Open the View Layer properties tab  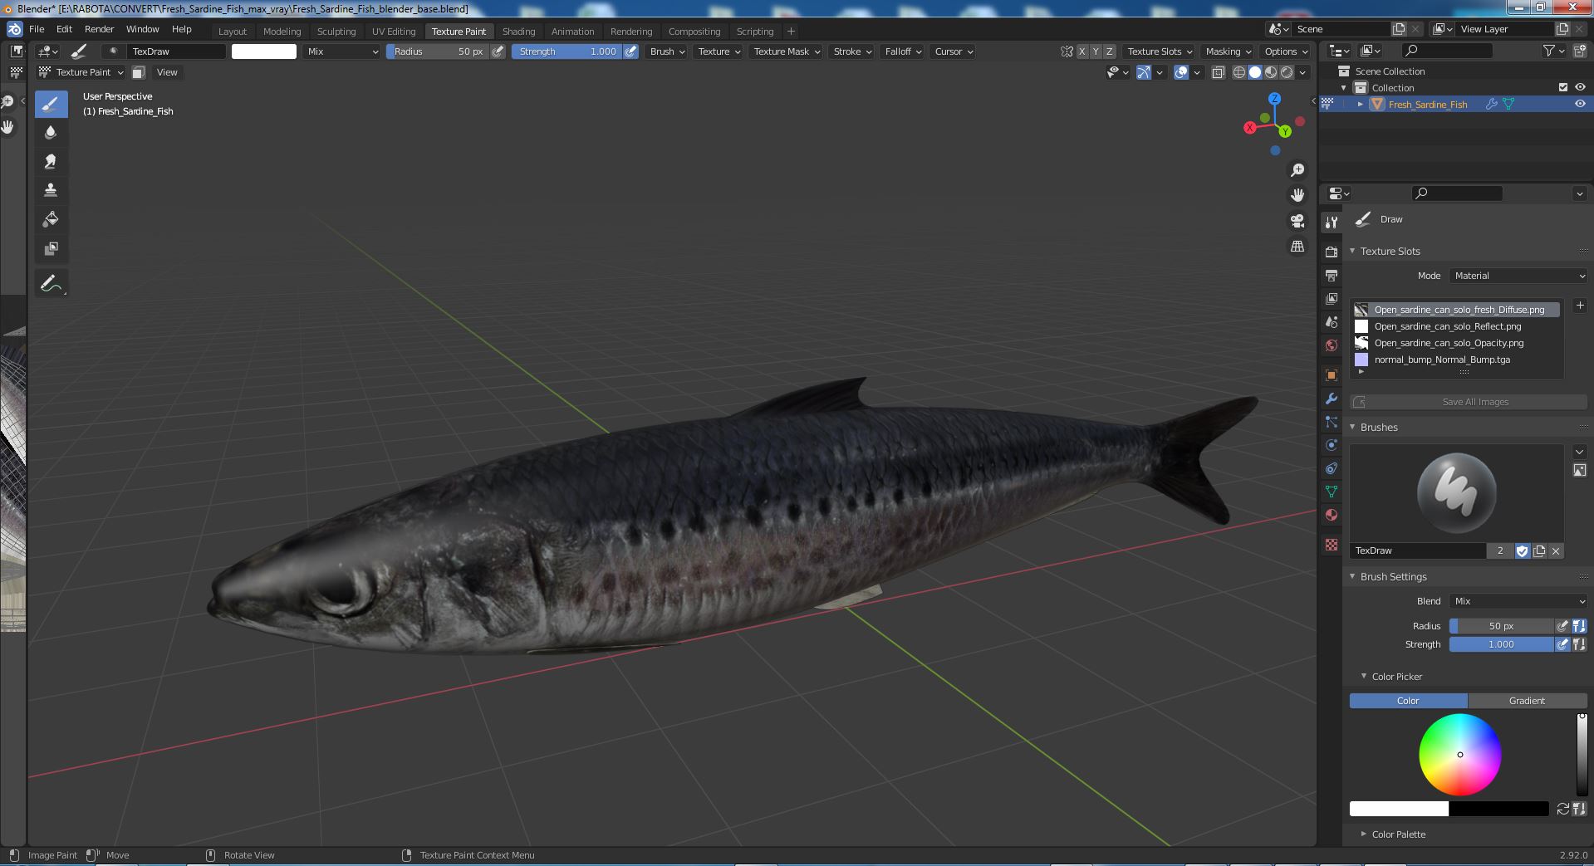click(x=1332, y=298)
